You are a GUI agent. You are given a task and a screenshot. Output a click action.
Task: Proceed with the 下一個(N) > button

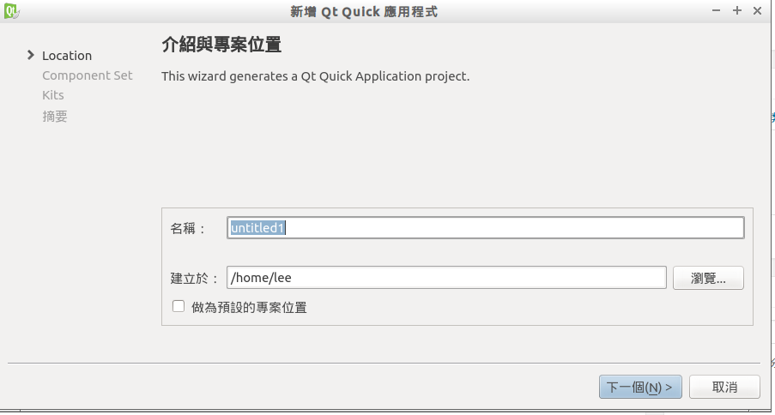click(x=640, y=387)
